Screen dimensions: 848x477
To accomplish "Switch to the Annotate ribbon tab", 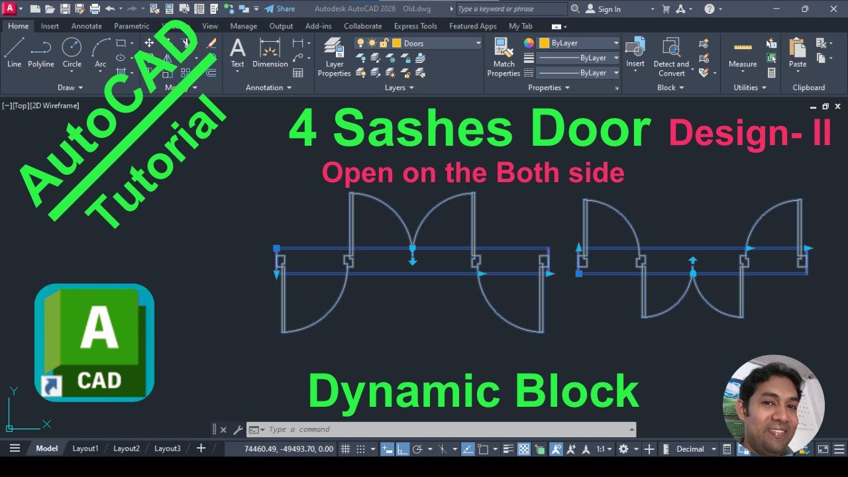I will click(x=87, y=26).
